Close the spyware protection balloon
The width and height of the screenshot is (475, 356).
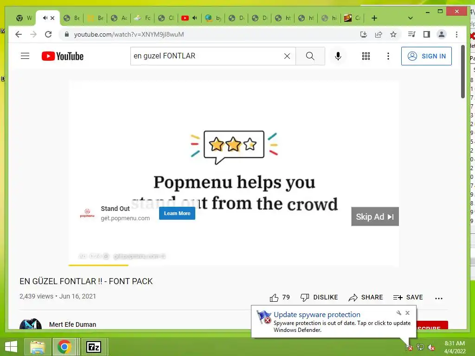[407, 313]
